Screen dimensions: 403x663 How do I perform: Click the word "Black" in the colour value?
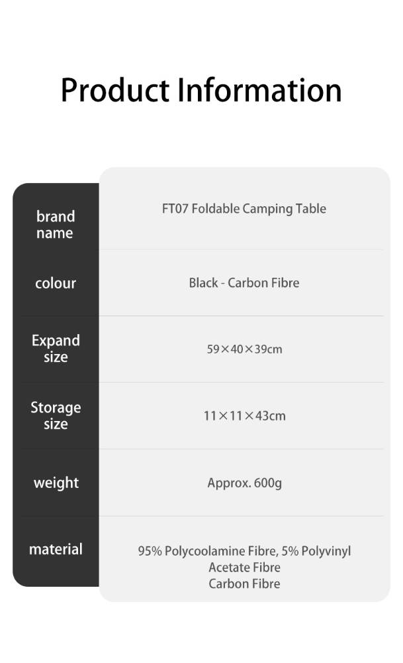[x=203, y=283]
